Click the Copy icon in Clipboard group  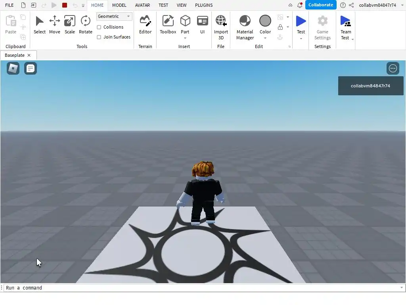[23, 17]
